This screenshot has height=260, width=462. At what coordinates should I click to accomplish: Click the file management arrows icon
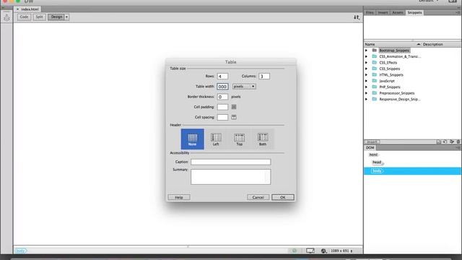tap(357, 17)
